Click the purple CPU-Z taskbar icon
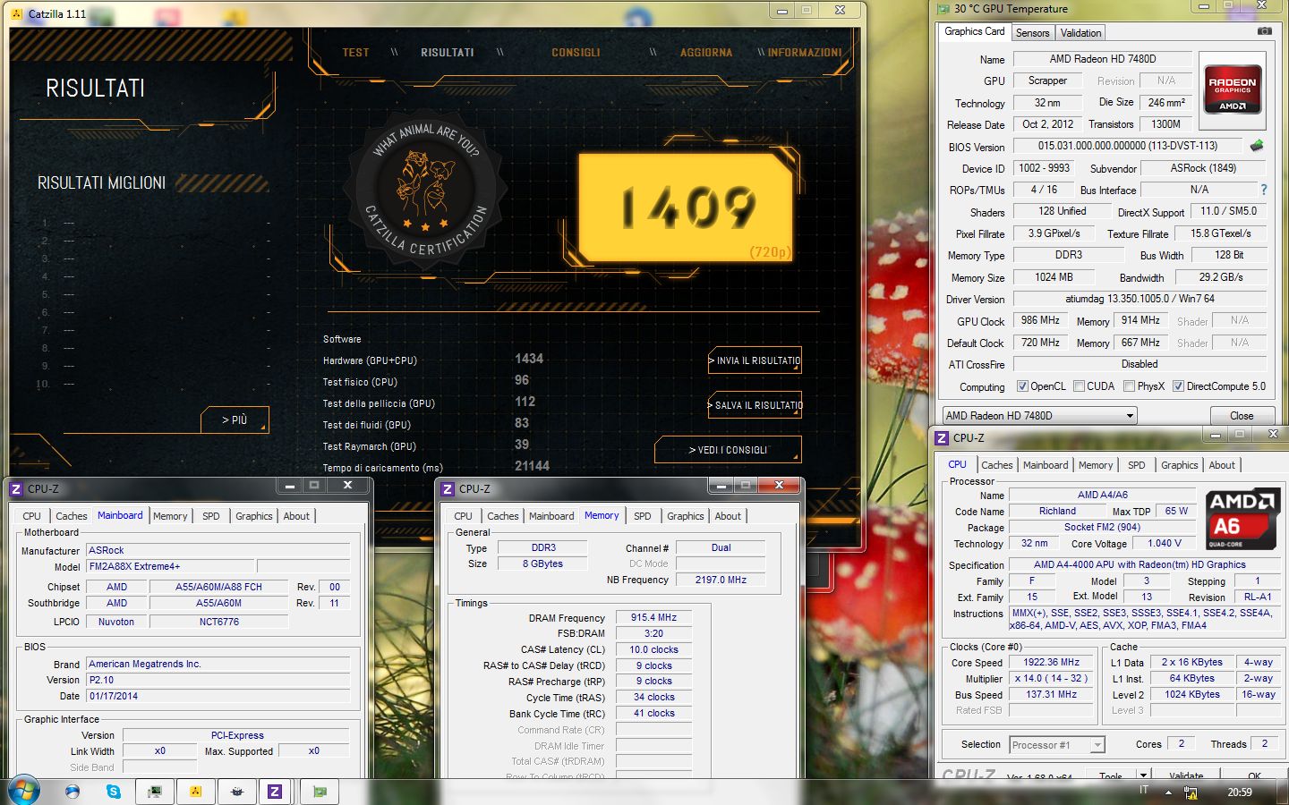The height and width of the screenshot is (805, 1289). [275, 791]
